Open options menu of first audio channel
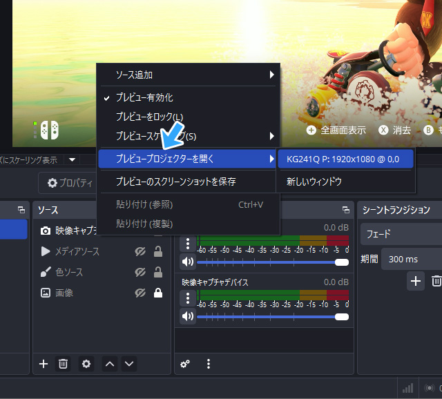This screenshot has height=399, width=442. 188,244
